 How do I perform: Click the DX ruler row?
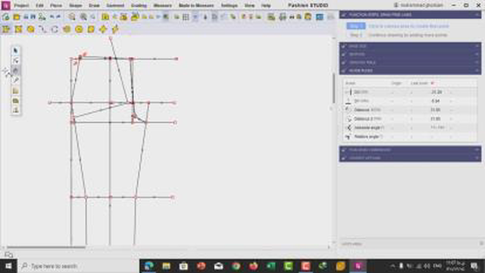(410, 92)
